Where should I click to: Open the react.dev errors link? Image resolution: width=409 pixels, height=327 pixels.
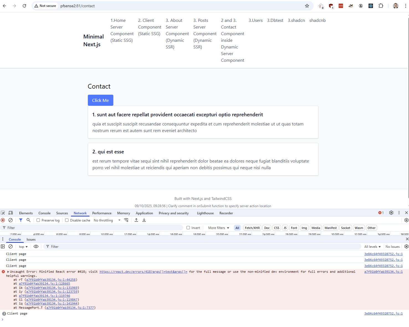(143, 272)
